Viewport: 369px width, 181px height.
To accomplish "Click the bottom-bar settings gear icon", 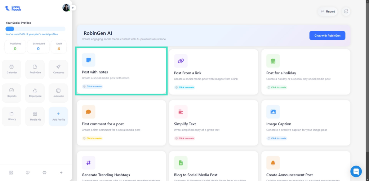I will click(44, 172).
